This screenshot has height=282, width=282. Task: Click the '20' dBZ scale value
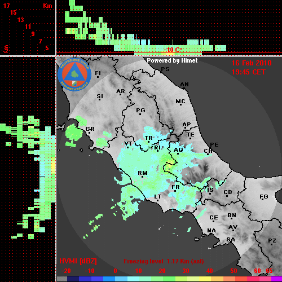tap(162, 271)
